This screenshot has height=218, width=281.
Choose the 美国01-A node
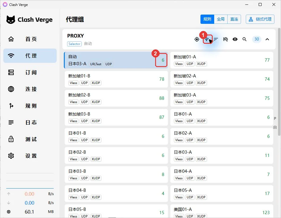click(x=222, y=211)
